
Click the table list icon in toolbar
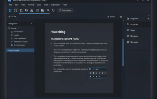coord(37,10)
